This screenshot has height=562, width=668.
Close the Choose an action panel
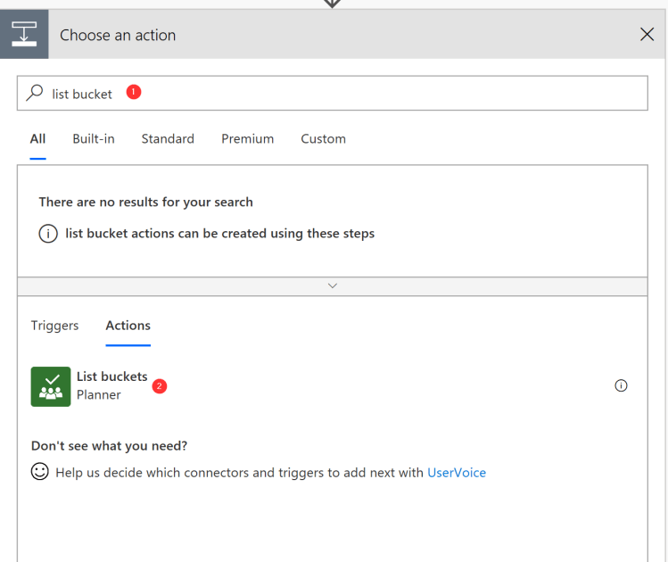[x=647, y=35]
